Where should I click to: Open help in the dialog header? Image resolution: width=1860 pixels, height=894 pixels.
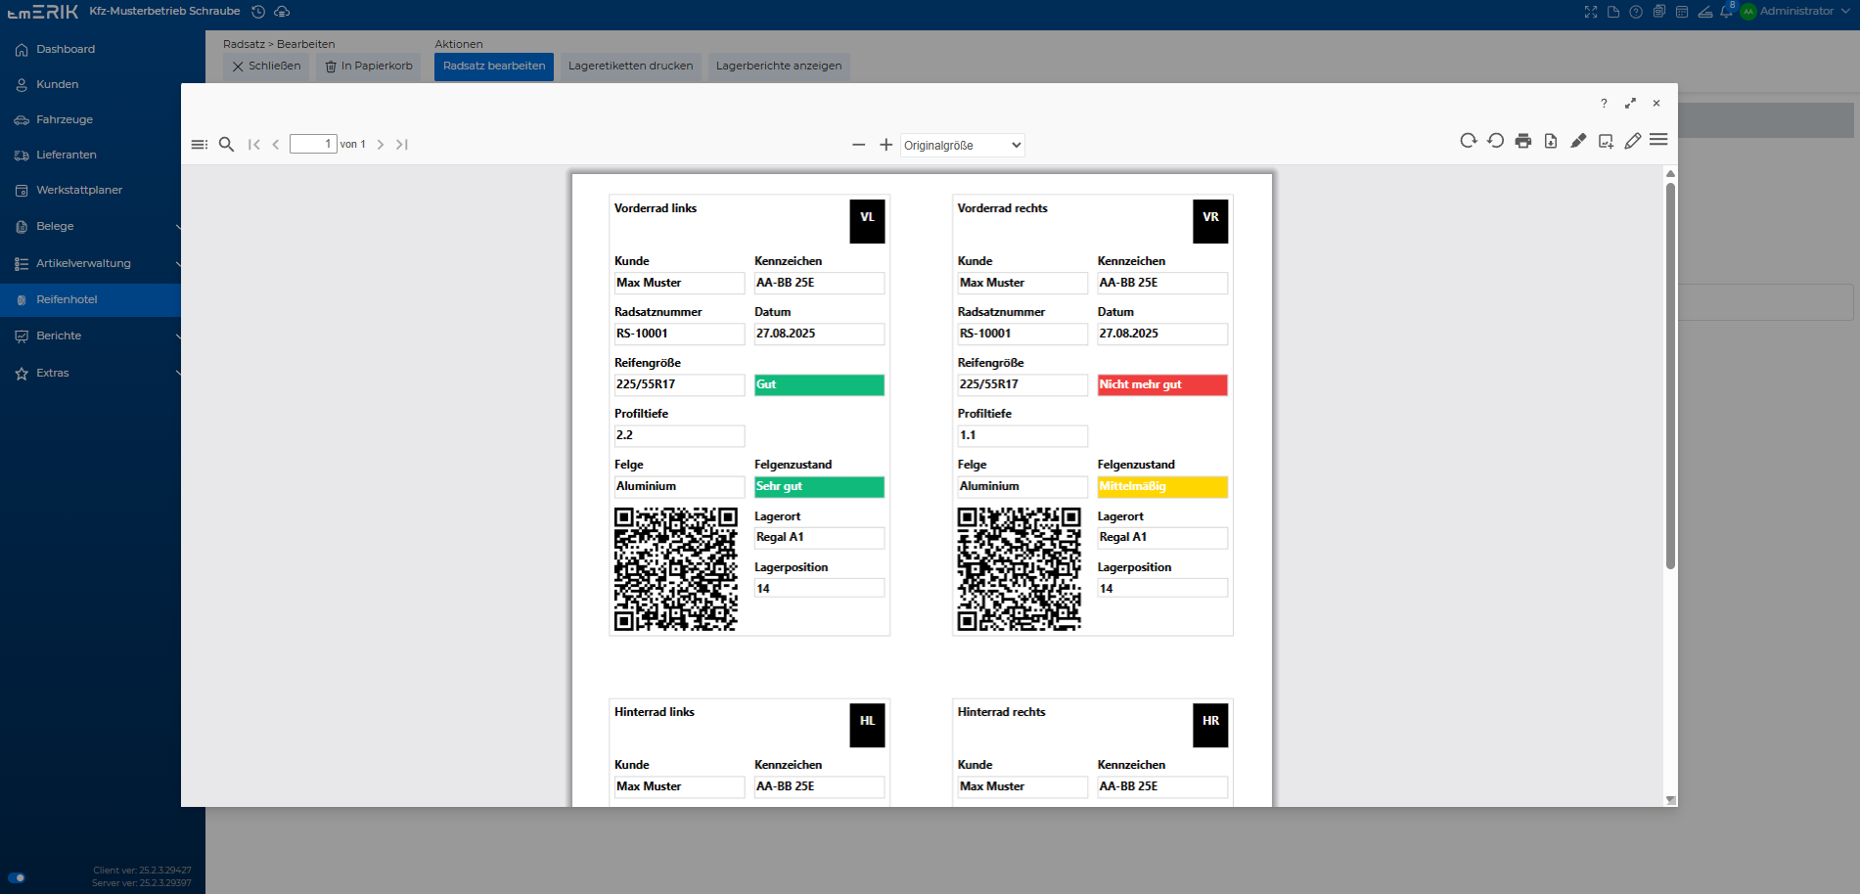(1604, 103)
